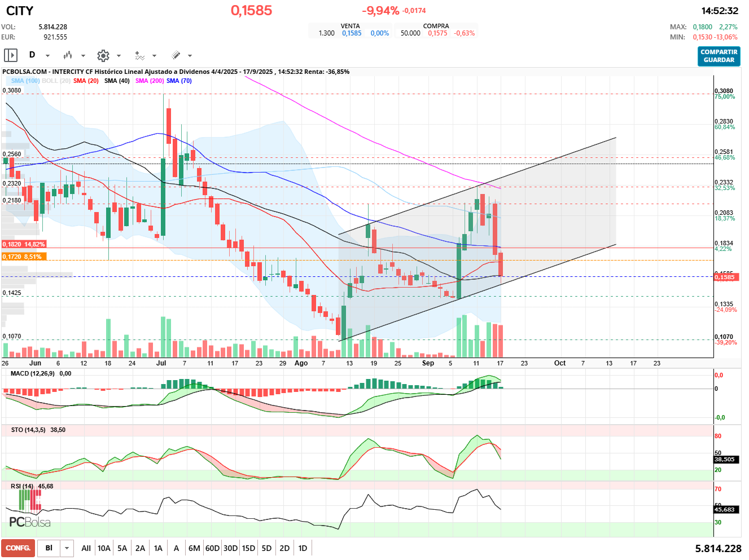Select the drawing pencil tool
This screenshot has width=749, height=560.
point(176,55)
